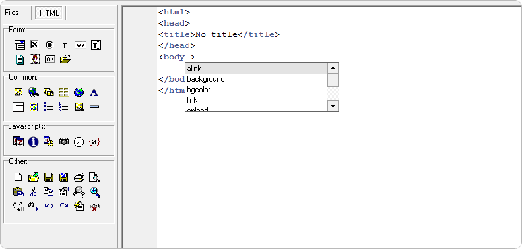Image resolution: width=522 pixels, height=249 pixels.
Task: Insert the calendar date Javascript
Action: (18, 142)
